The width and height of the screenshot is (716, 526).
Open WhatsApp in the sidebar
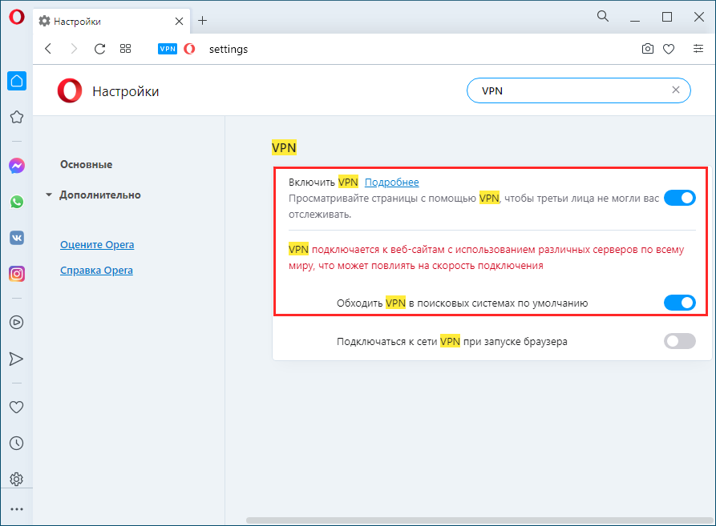pyautogui.click(x=17, y=202)
